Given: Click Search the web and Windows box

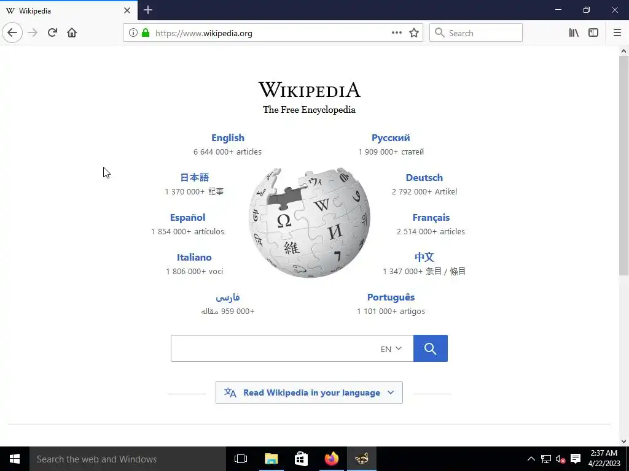Looking at the screenshot, I should point(128,459).
